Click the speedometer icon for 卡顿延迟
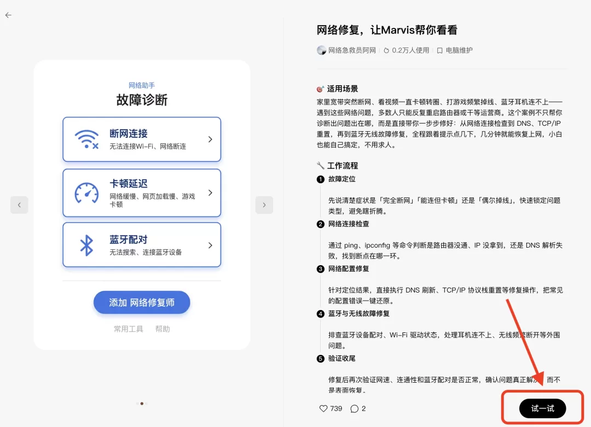The width and height of the screenshot is (591, 427). [x=86, y=193]
